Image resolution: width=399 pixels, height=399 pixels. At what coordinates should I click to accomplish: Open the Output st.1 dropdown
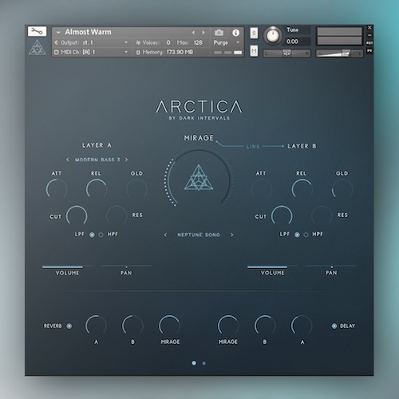[x=91, y=42]
